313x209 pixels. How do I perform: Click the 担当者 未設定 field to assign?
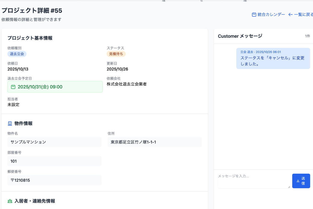(x=14, y=104)
